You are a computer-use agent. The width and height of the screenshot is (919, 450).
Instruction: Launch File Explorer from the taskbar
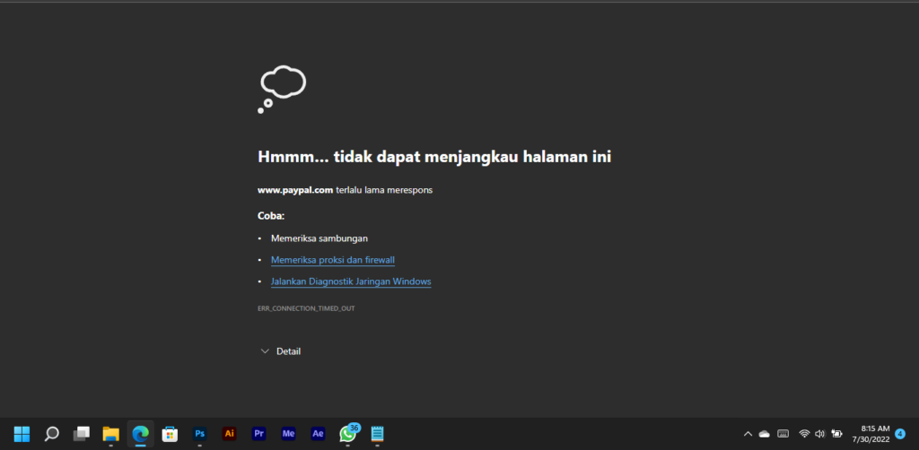tap(110, 434)
